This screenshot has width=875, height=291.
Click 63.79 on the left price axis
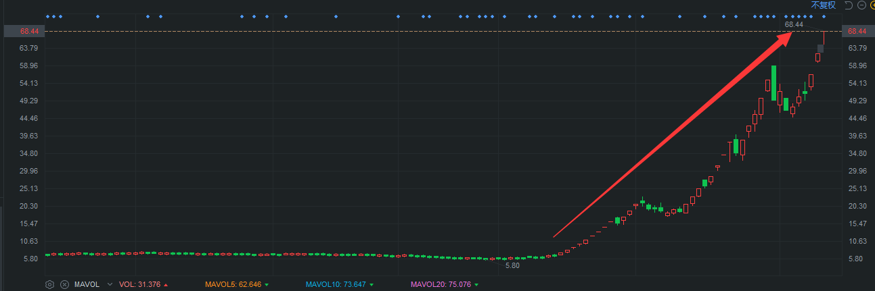click(30, 48)
